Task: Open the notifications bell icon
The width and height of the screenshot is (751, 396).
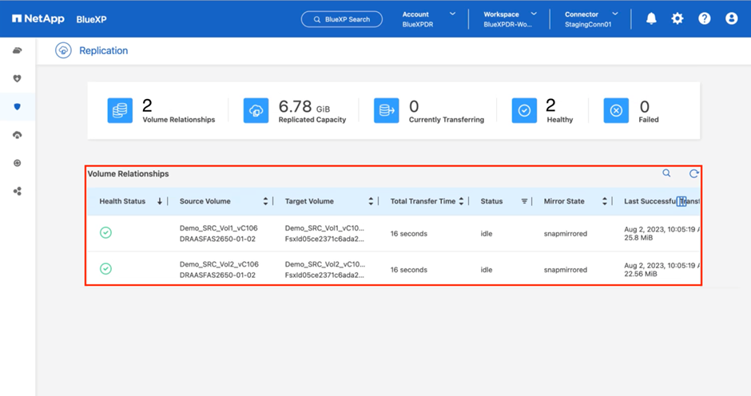Action: pyautogui.click(x=651, y=18)
